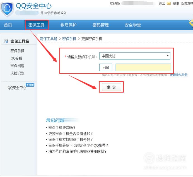The height and width of the screenshot is (177, 193).
Task: Click the 密保手机 breadcrumb link
Action: pyautogui.click(x=69, y=39)
